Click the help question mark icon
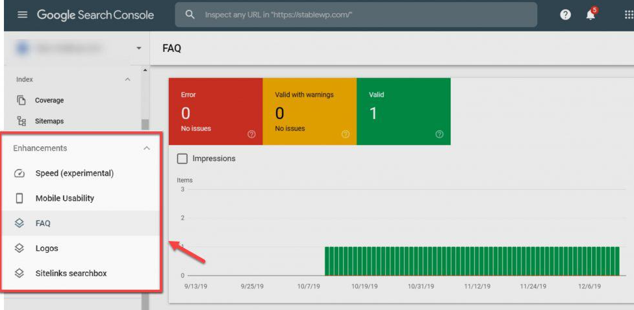This screenshot has height=310, width=634. 565,15
